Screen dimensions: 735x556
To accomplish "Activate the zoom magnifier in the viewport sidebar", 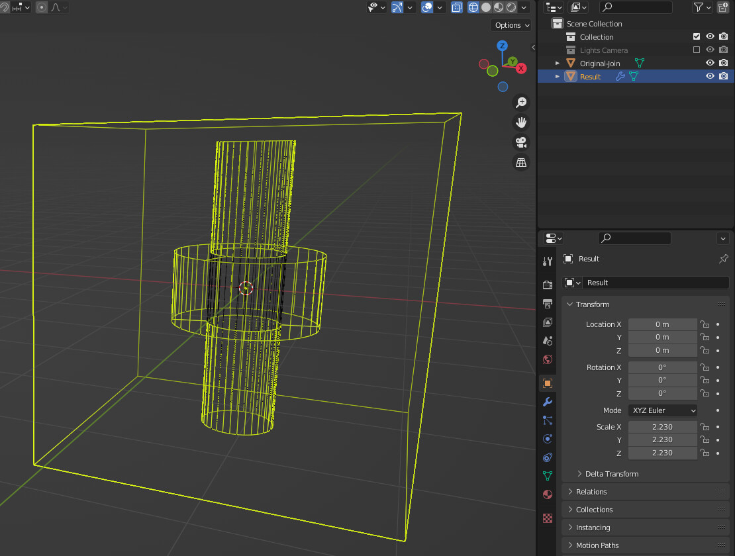I will tap(521, 102).
